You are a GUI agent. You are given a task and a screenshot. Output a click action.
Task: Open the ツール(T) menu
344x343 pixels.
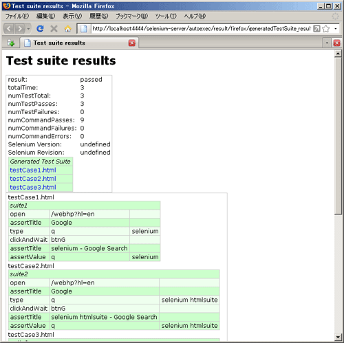(166, 16)
